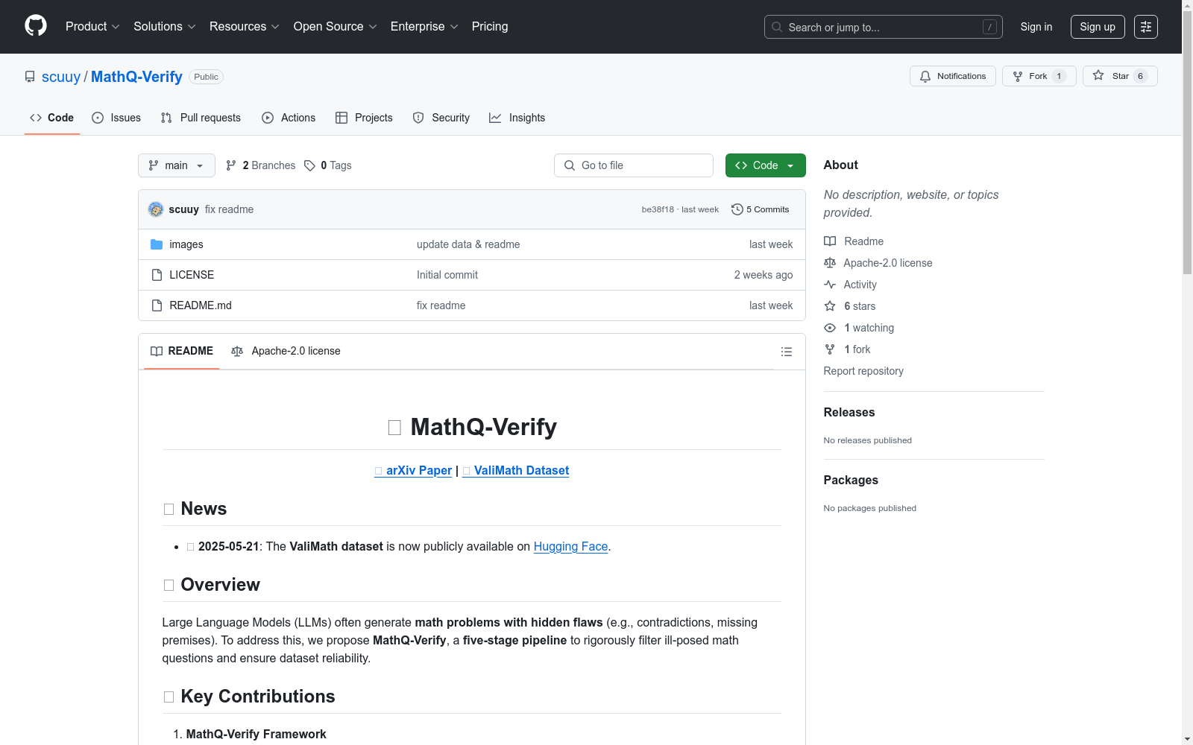The width and height of the screenshot is (1193, 745).
Task: Expand the Open Source menu
Action: (x=336, y=27)
